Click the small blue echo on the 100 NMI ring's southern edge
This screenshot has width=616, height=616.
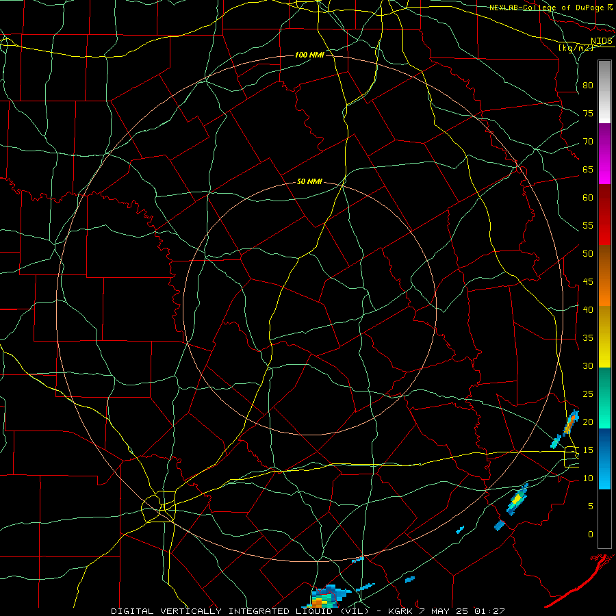357,559
